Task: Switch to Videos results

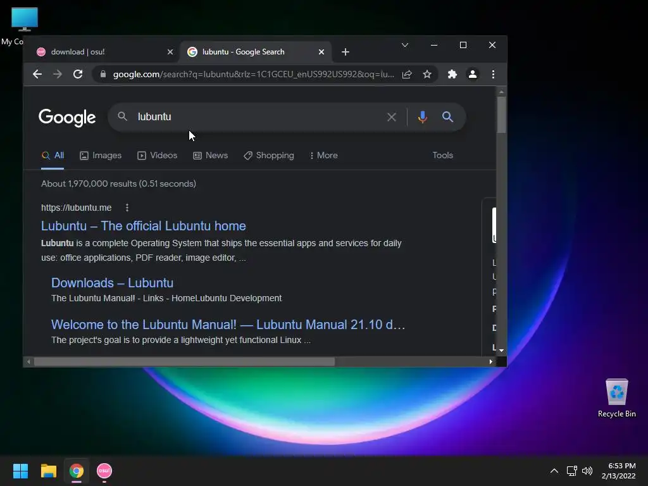Action: [157, 156]
